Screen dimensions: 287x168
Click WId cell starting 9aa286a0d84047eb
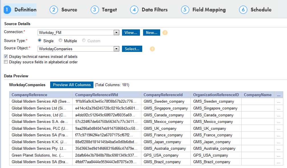[107, 128]
